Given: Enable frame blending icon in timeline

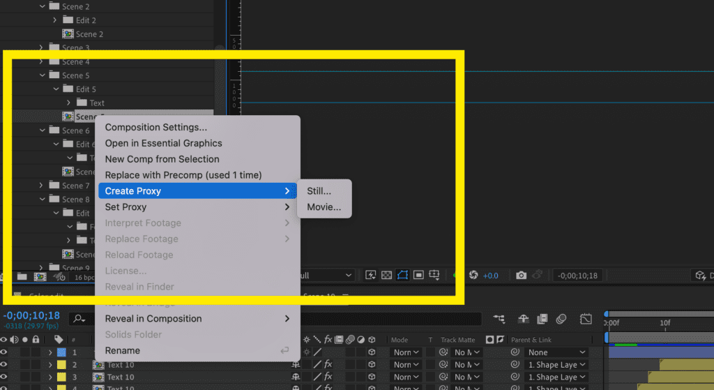Looking at the screenshot, I should click(542, 319).
